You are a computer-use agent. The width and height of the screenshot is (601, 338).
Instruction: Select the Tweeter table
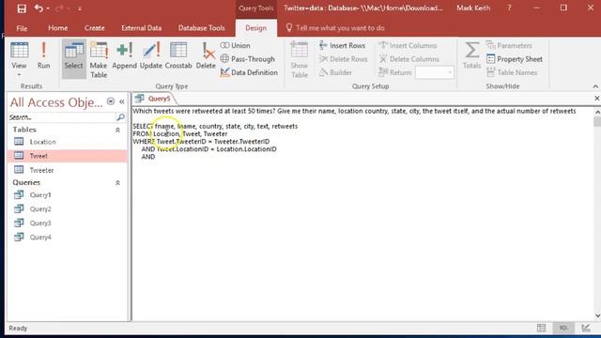point(68,170)
